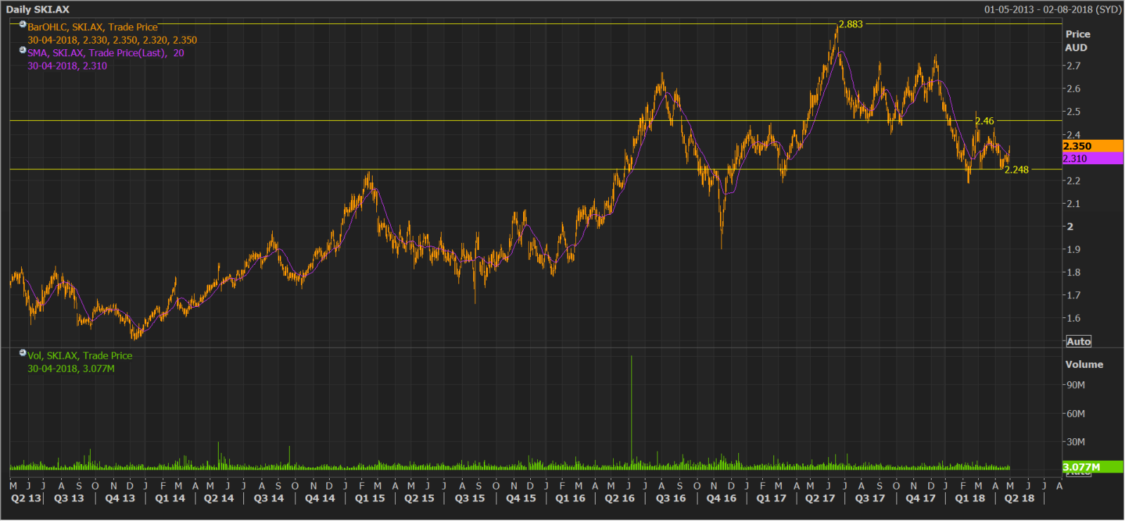1125x521 pixels.
Task: Click the Q4 14 quarter label
Action: pos(320,498)
